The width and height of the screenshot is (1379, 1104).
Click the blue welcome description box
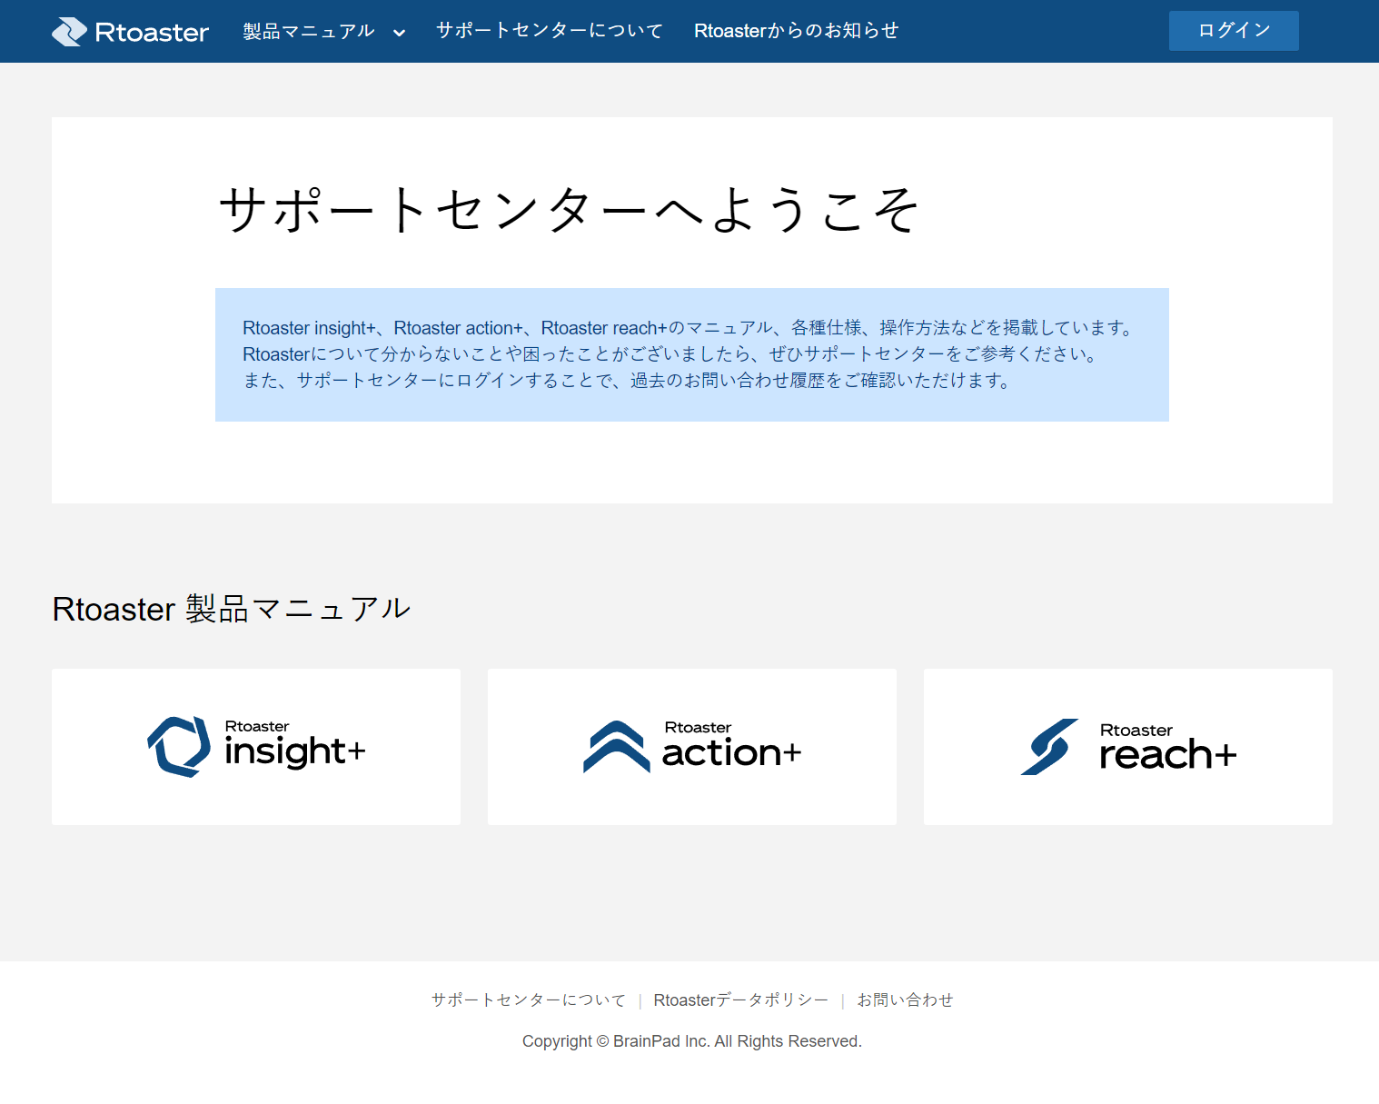pyautogui.click(x=691, y=354)
